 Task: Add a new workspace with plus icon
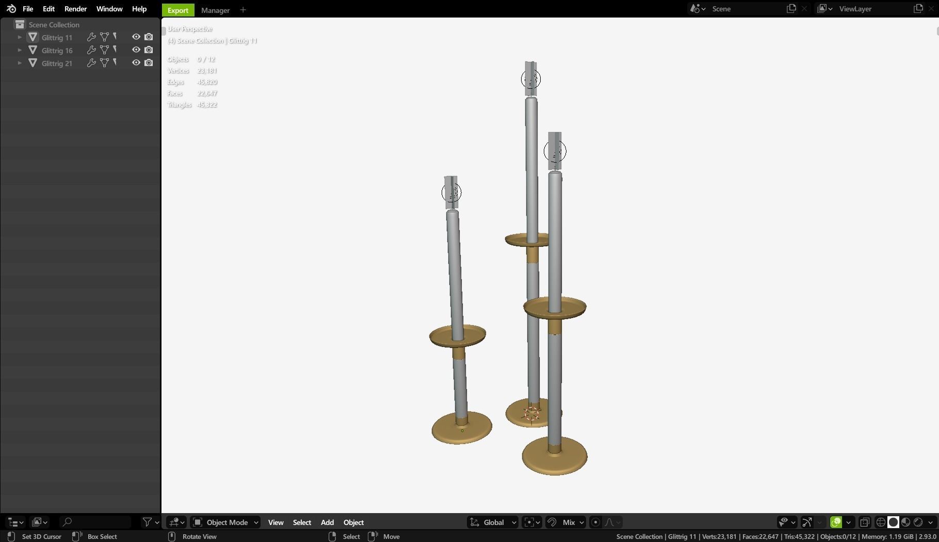(x=243, y=10)
